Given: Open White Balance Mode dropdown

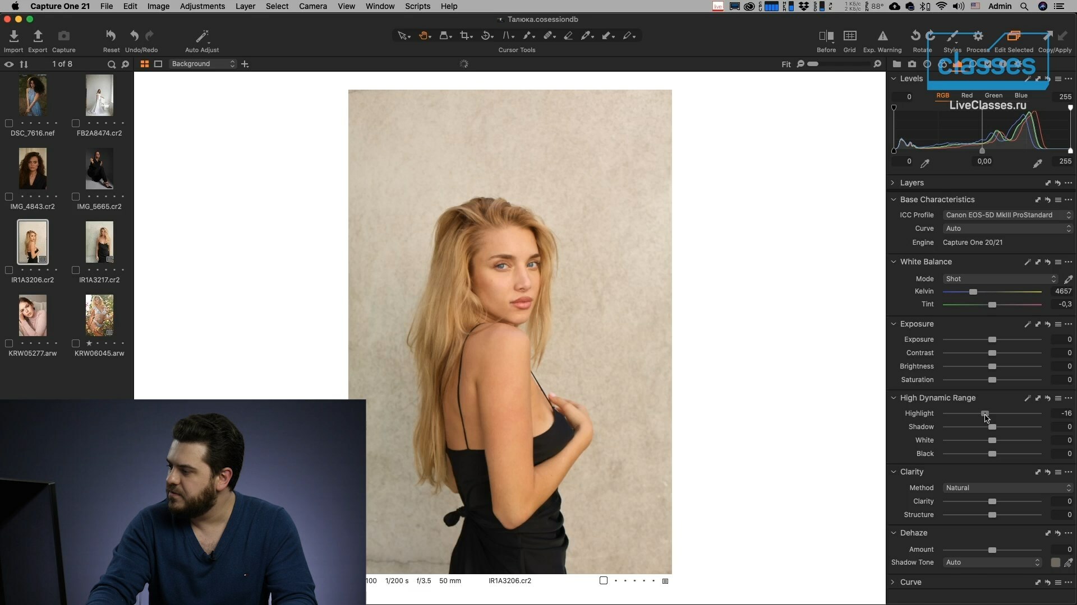Looking at the screenshot, I should click(x=1000, y=279).
